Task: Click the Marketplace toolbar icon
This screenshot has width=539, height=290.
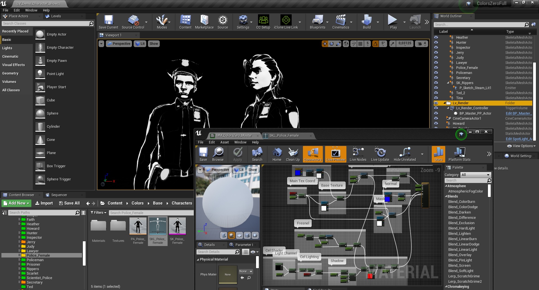Action: pyautogui.click(x=204, y=22)
